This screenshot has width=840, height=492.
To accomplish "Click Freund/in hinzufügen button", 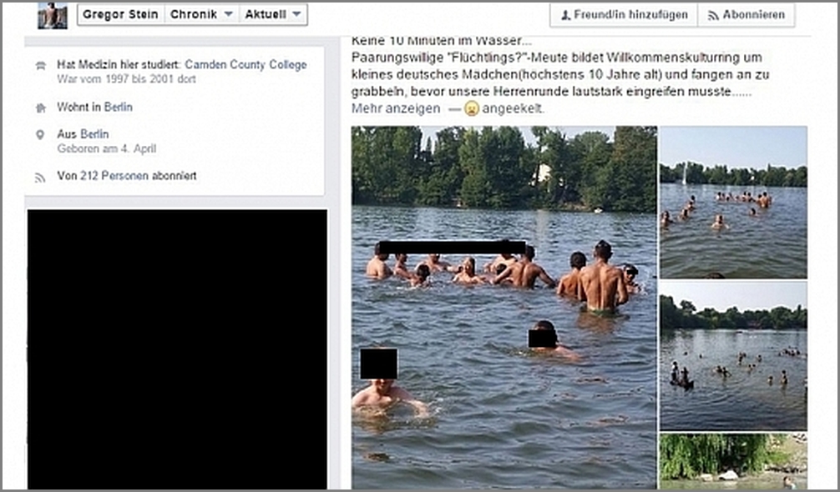I will [x=624, y=15].
